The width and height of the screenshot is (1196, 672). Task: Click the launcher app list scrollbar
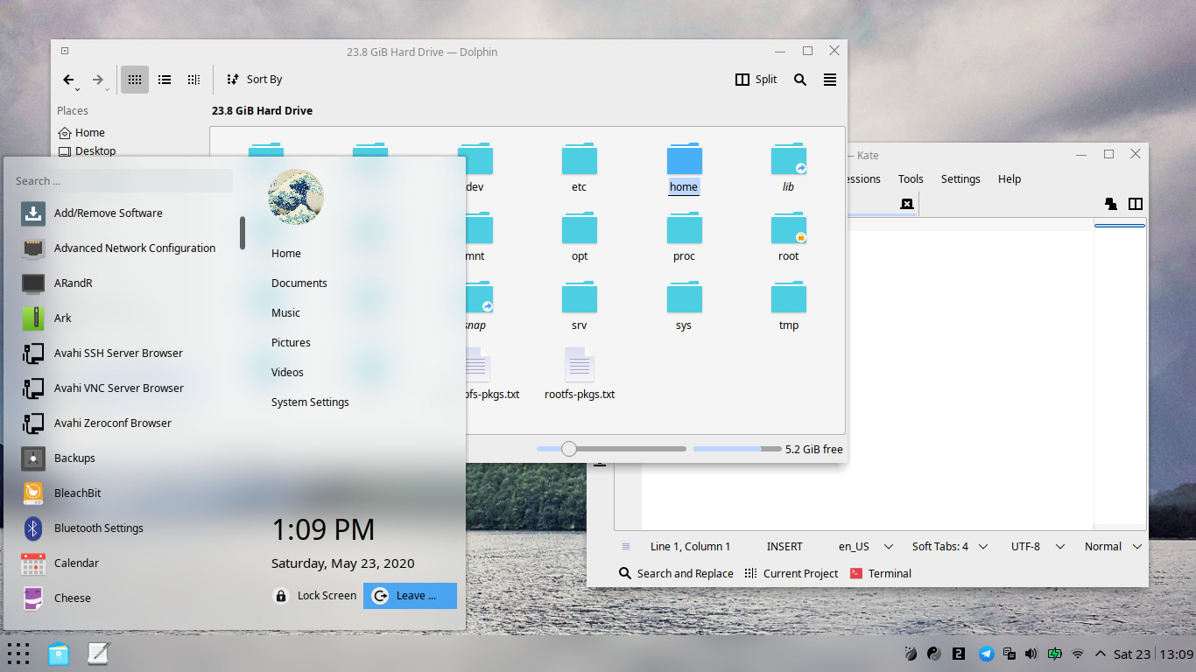pos(243,233)
